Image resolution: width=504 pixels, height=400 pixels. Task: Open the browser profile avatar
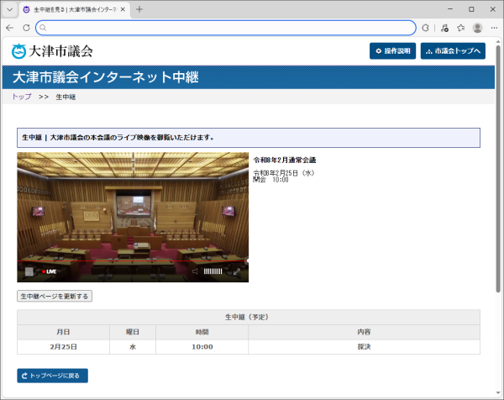[477, 28]
